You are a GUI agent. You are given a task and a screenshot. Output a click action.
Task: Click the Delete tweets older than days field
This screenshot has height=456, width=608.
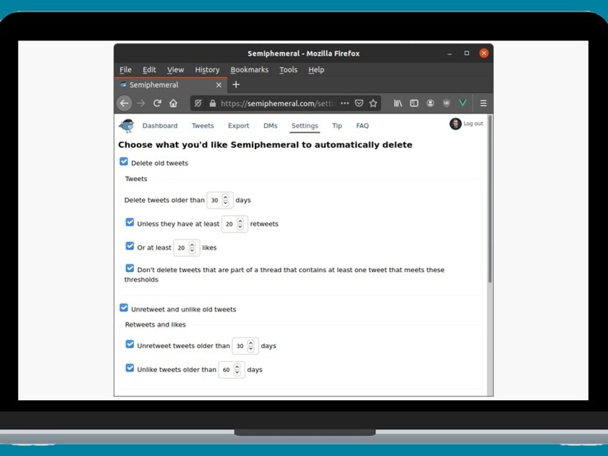(x=216, y=200)
